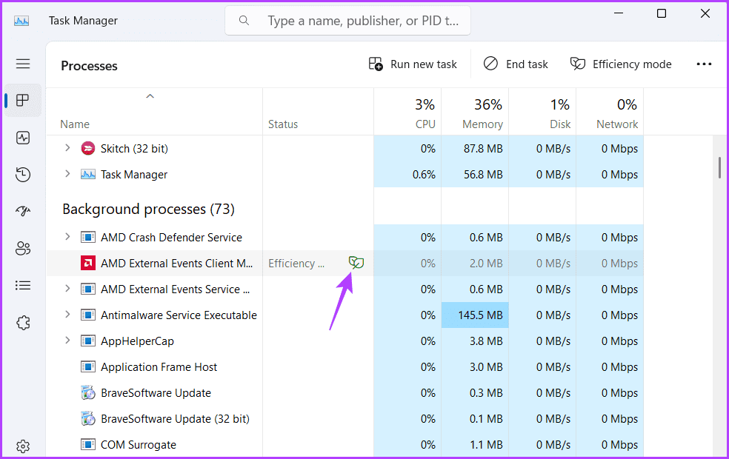This screenshot has width=729, height=459.
Task: Click the Task Manager process row icon
Action: click(88, 175)
